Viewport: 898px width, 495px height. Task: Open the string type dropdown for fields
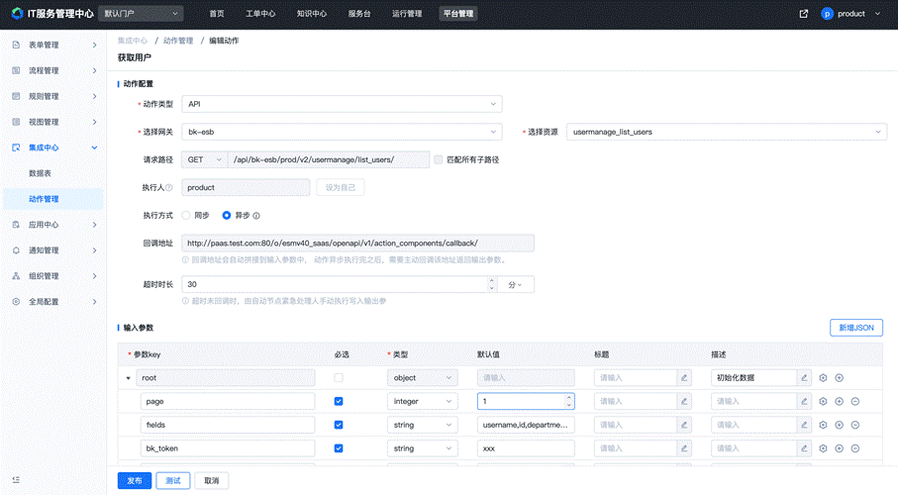coord(422,425)
